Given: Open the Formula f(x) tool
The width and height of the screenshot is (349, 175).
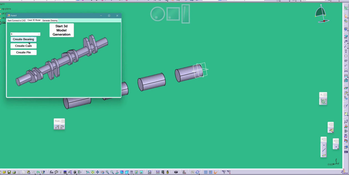Looking at the screenshot, I should point(51,172).
